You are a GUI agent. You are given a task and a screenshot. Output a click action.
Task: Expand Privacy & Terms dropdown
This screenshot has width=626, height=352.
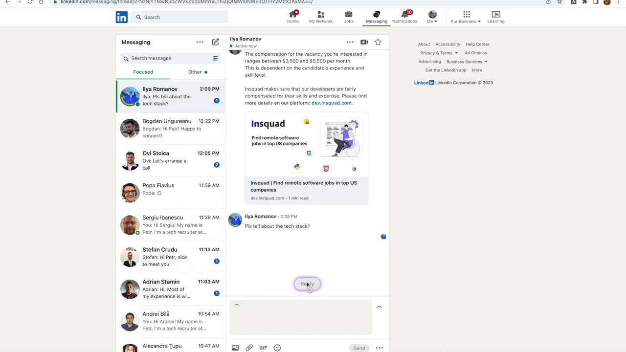[439, 53]
